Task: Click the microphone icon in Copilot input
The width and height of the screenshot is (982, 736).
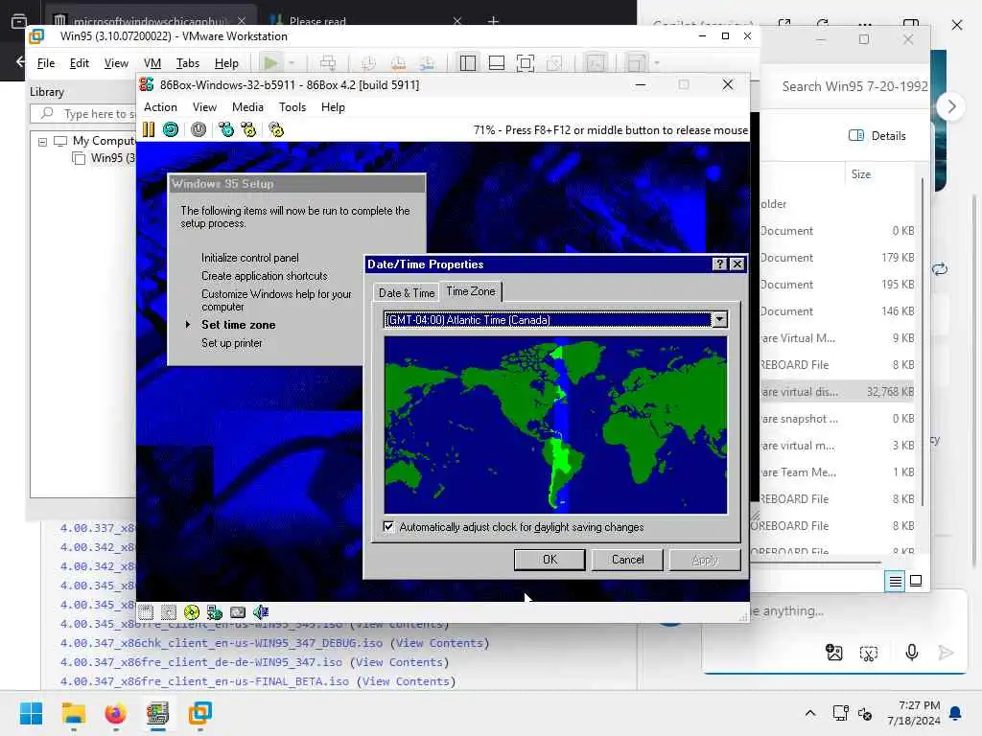Action: 912,653
